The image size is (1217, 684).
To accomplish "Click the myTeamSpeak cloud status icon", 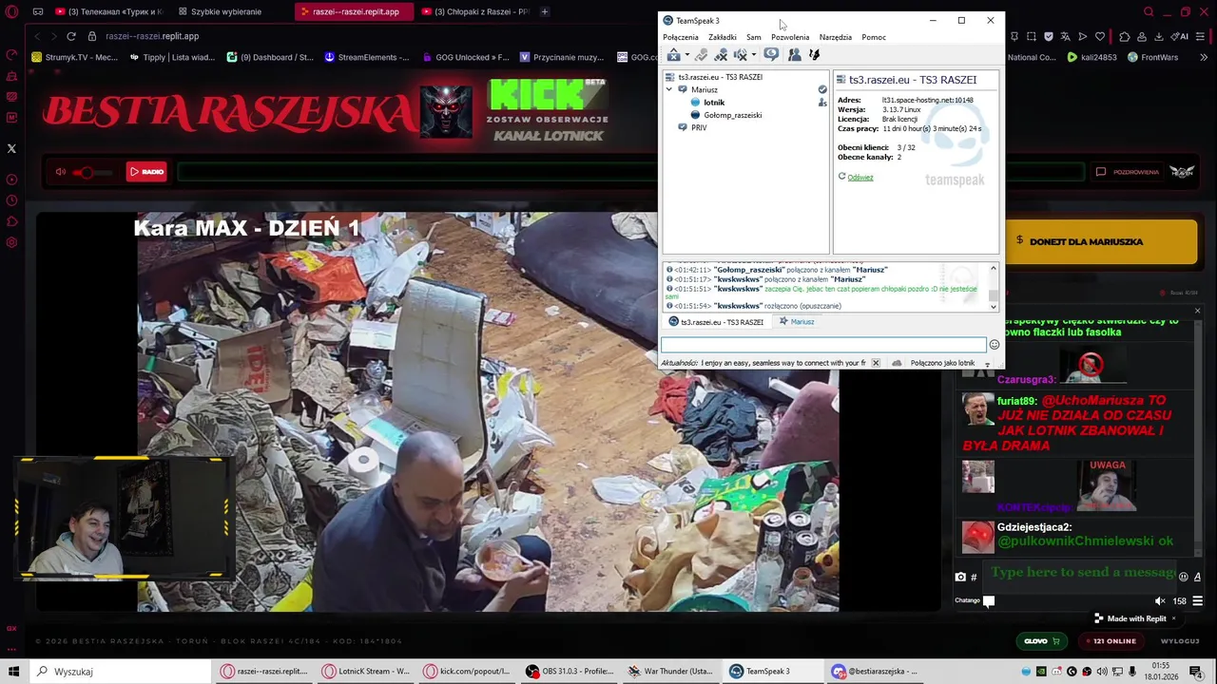I will pyautogui.click(x=897, y=363).
